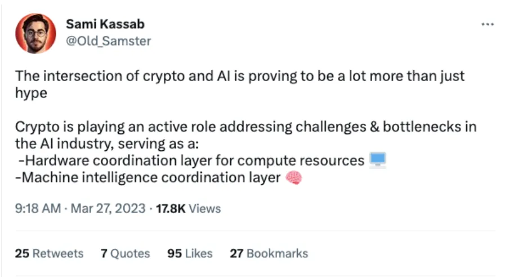Click the 27 Bookmarks count
509x277 pixels.
269,253
